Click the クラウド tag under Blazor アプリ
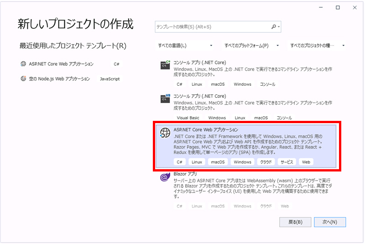This screenshot has height=244, width=365. pos(266,206)
